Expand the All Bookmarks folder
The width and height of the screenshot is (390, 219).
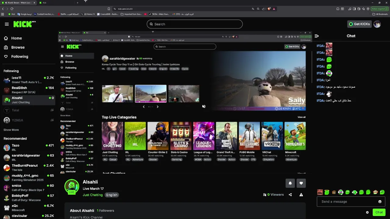point(380,14)
